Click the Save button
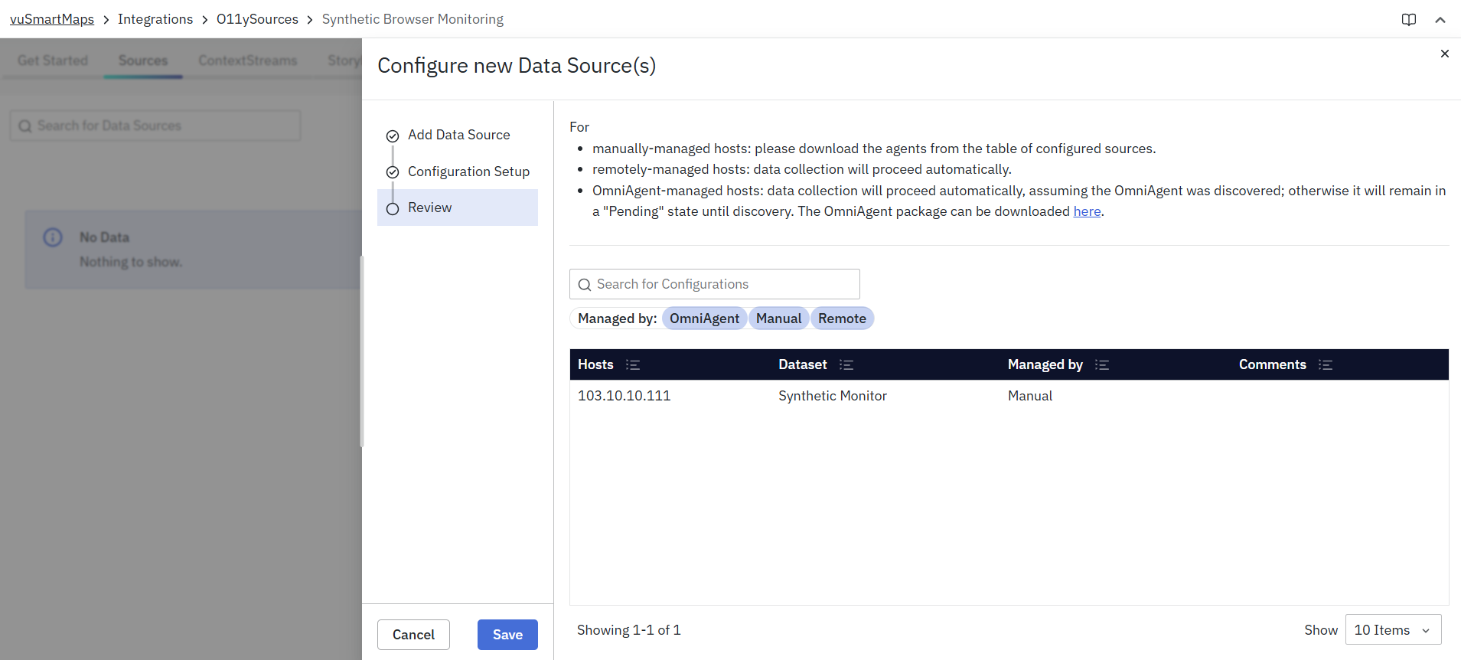The width and height of the screenshot is (1461, 660). [507, 635]
